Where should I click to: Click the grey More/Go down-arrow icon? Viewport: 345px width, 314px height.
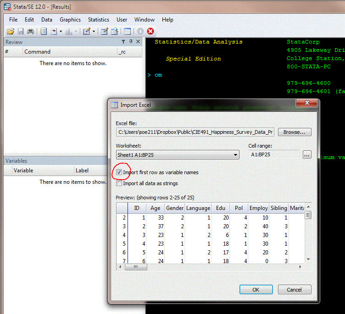tap(140, 31)
